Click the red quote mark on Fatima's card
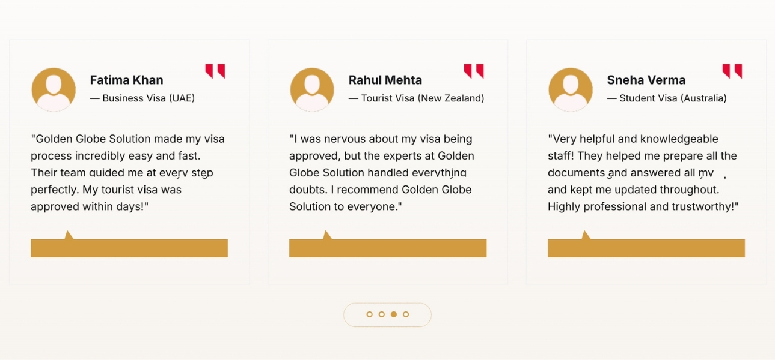Image resolution: width=775 pixels, height=360 pixels. 215,71
